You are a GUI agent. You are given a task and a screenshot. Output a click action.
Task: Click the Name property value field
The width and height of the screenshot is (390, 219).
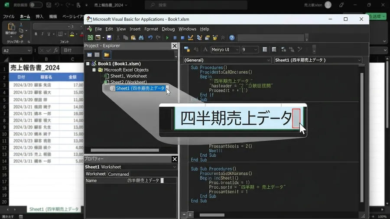tap(152, 180)
